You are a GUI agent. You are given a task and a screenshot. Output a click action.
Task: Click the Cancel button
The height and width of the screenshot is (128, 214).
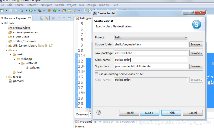(193, 113)
